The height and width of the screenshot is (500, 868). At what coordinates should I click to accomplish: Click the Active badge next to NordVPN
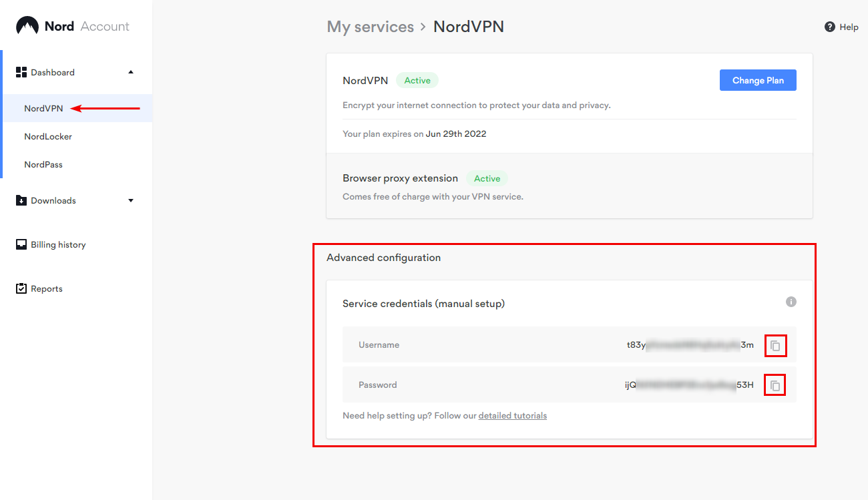[x=417, y=79]
